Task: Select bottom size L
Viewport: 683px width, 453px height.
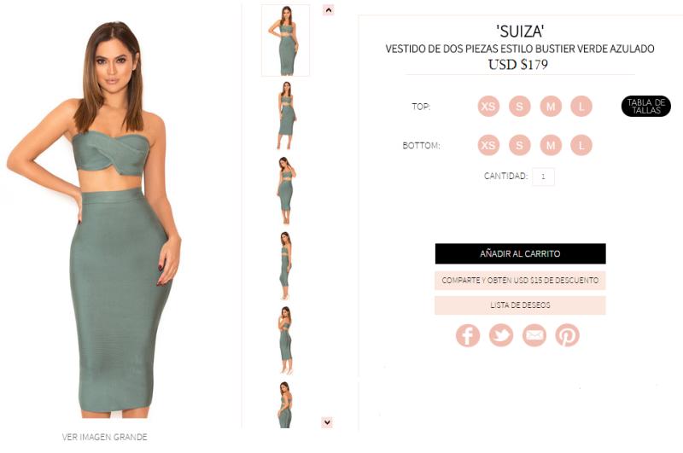Action: pos(581,145)
